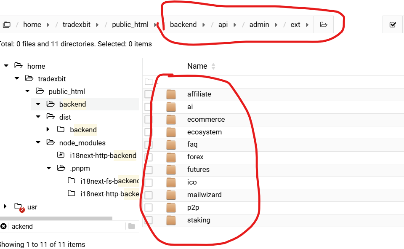
Task: Open dropdown arrow after home breadcrumb
Action: click(x=48, y=25)
